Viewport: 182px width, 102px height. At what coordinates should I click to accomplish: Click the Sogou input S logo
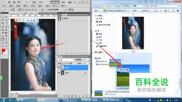click(16, 20)
